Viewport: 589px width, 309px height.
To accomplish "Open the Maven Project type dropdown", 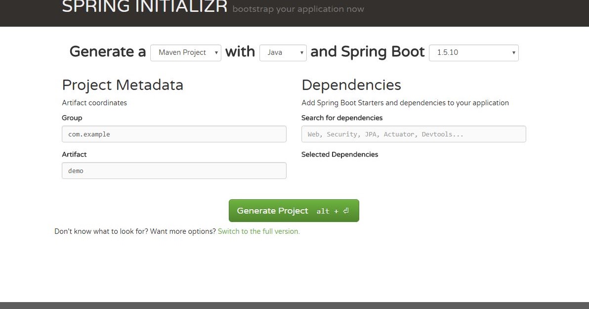I will [x=185, y=53].
